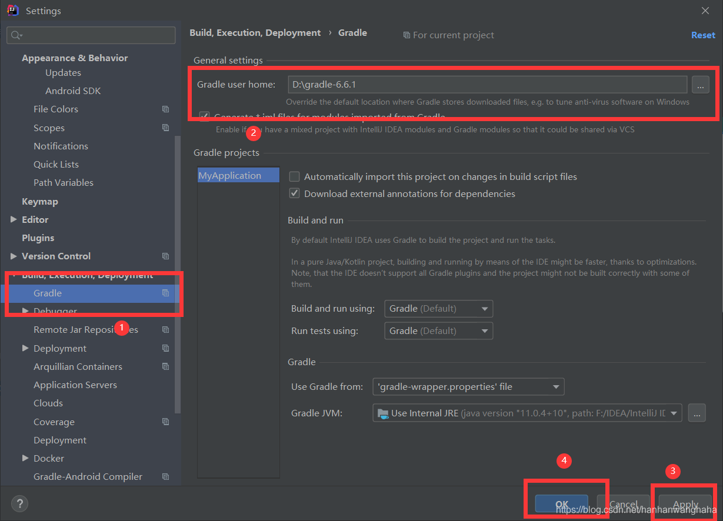This screenshot has height=521, width=723.
Task: Expand the Editor settings node
Action: point(14,219)
